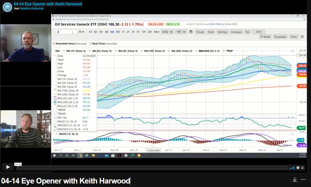Remove the MA (100, Close, 0) study
Viewport: 311px width, 187px height.
tap(142, 51)
